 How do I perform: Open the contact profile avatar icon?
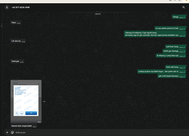[7, 7]
